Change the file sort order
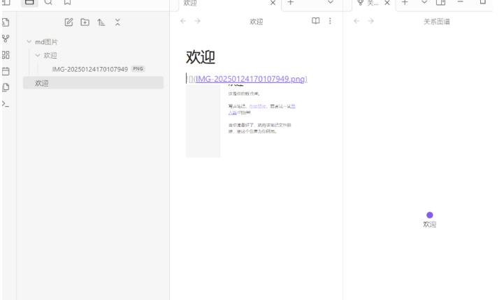 pyautogui.click(x=101, y=22)
